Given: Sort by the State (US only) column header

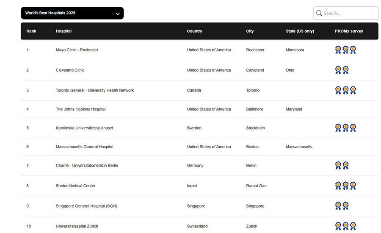Looking at the screenshot, I should [x=300, y=31].
